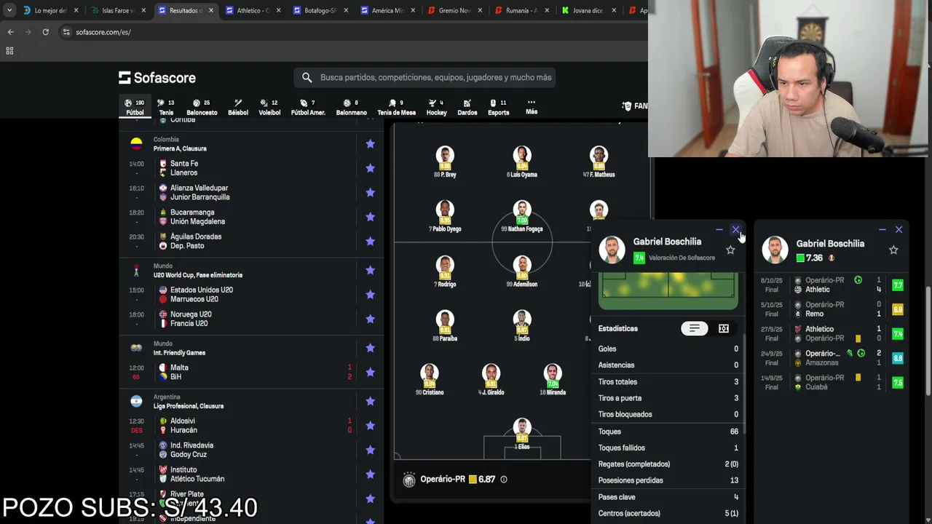Select the Béisbol sport tab
Viewport: 932px width, 524px height.
238,107
